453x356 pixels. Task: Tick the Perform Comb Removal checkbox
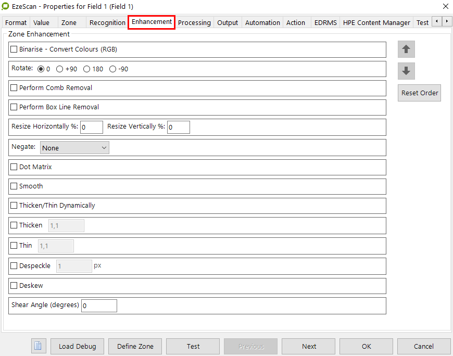[x=14, y=88]
